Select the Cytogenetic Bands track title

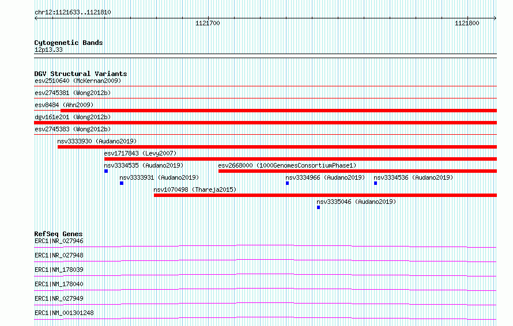(x=69, y=43)
